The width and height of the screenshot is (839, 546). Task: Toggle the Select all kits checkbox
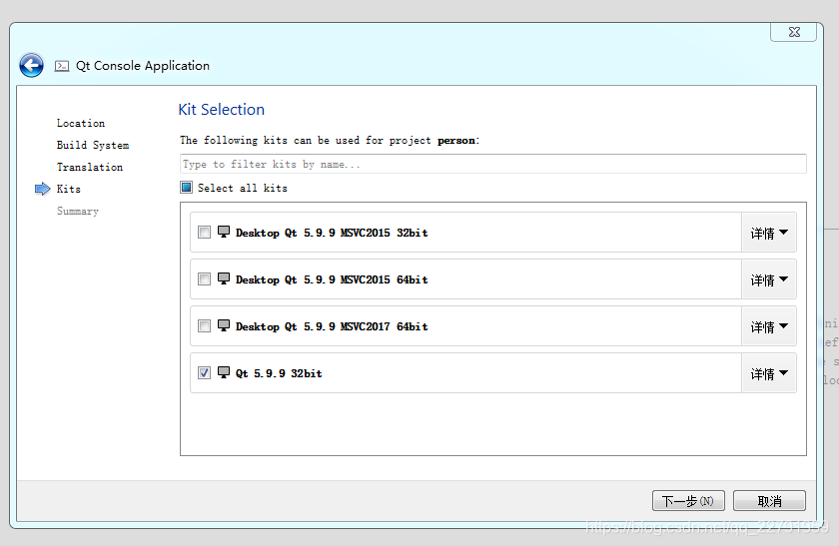coord(186,188)
